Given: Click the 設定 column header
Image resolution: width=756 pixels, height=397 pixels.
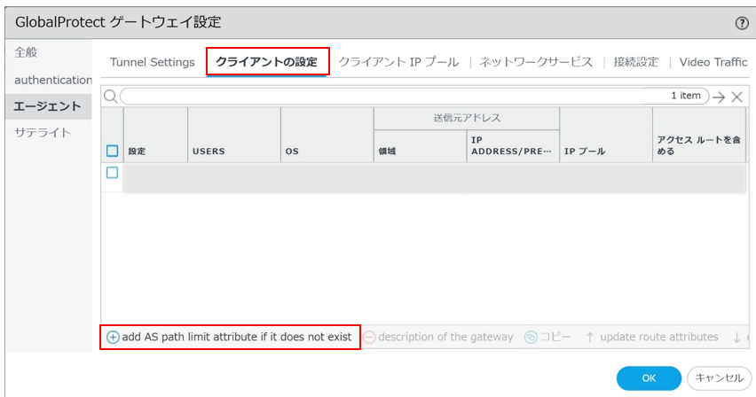Looking at the screenshot, I should click(155, 135).
